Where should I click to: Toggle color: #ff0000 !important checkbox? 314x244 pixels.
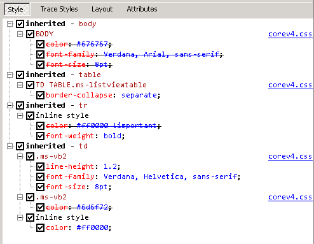[40, 126]
